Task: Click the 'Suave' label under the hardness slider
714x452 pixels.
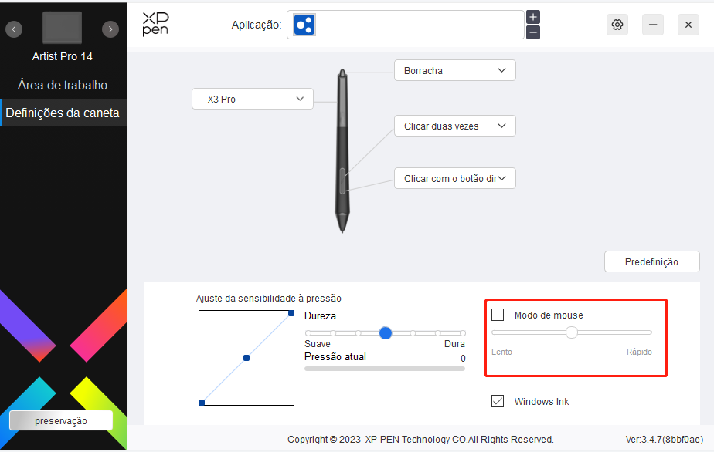Action: point(318,344)
